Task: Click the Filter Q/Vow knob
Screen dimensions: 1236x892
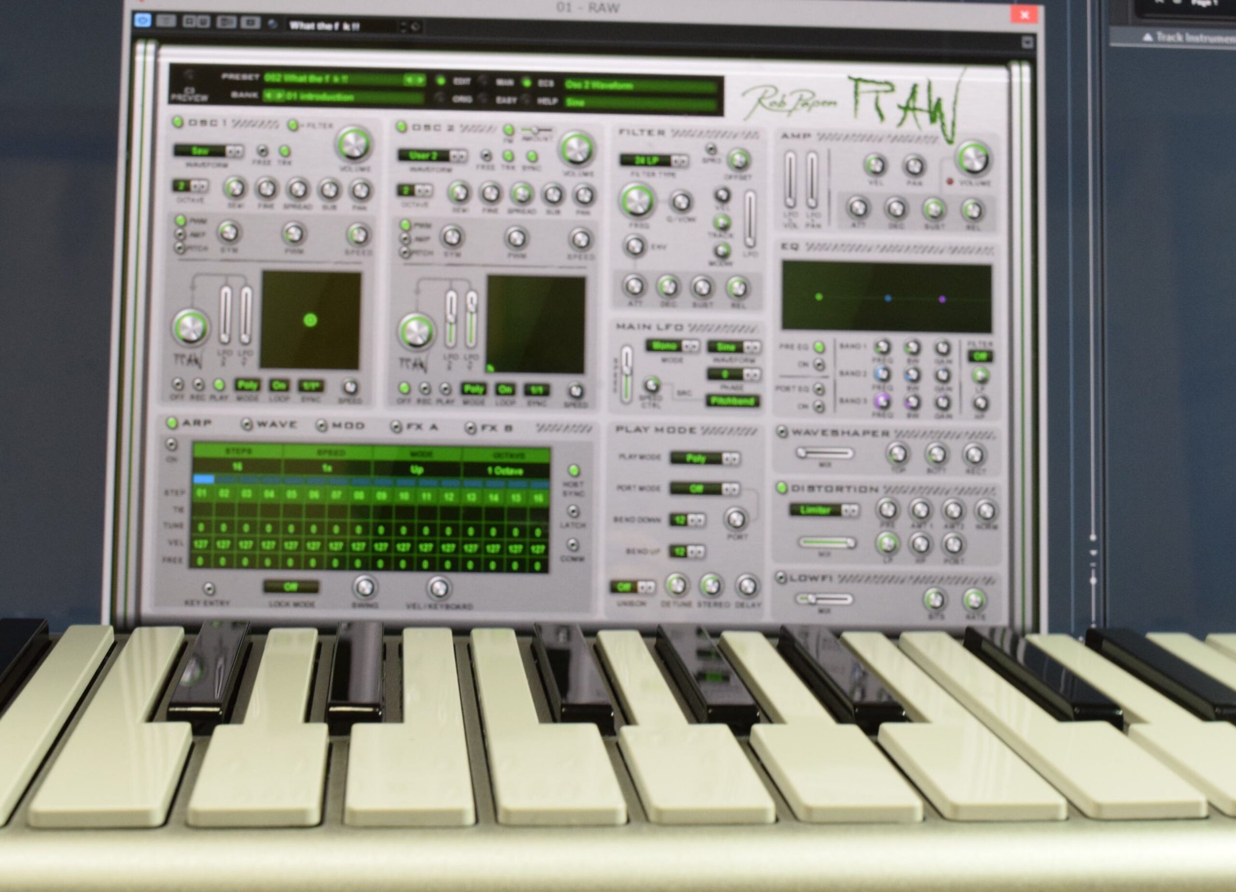Action: click(x=680, y=202)
